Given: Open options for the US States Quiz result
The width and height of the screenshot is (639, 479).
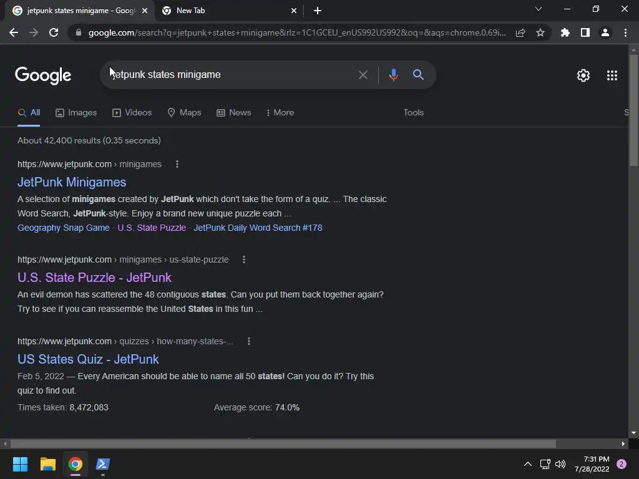Looking at the screenshot, I should [248, 341].
